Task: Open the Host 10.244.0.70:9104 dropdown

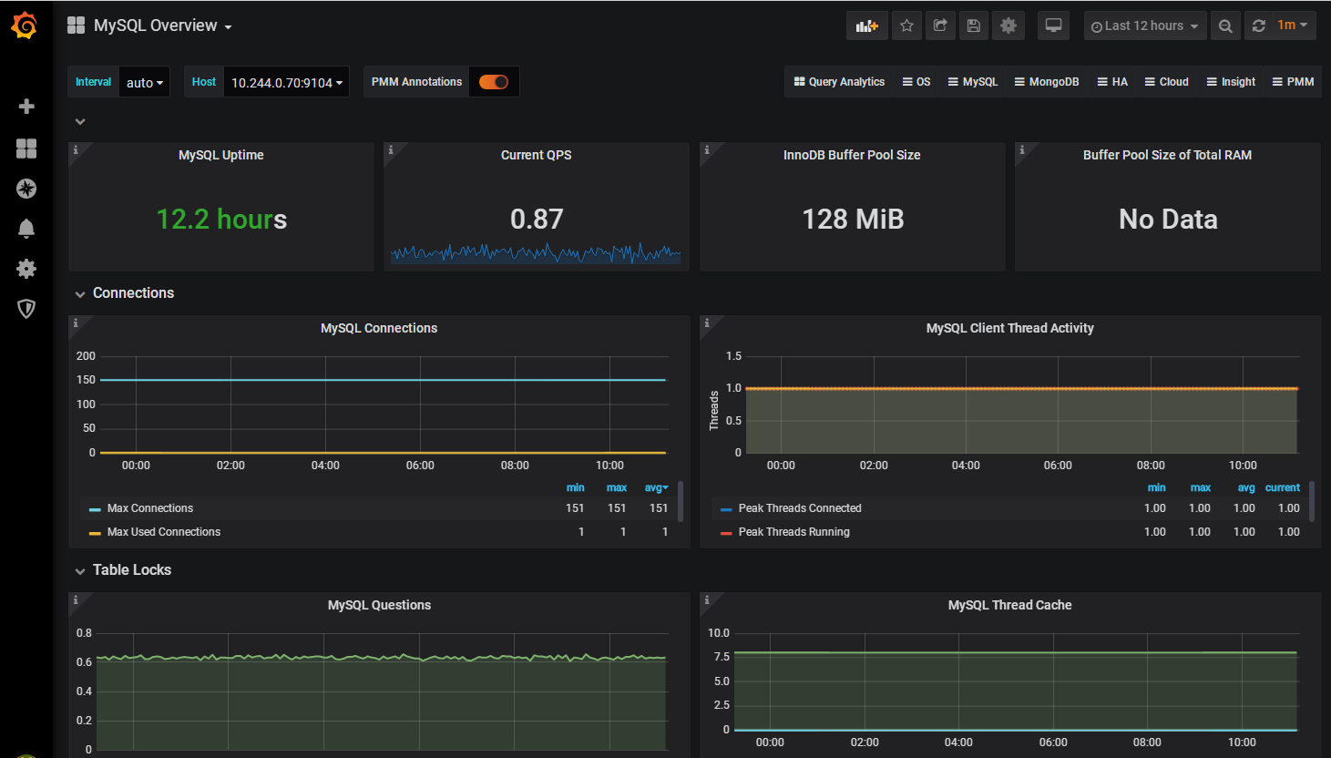Action: click(x=286, y=82)
